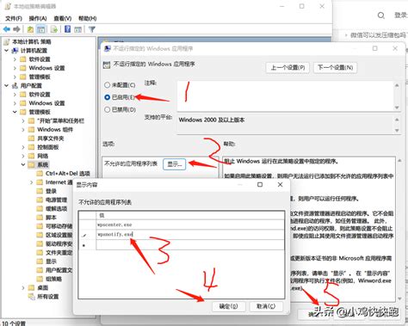Image resolution: width=408 pixels, height=326 pixels.
Task: Click the 确定(O) button in 显示内容 dialog
Action: pyautogui.click(x=229, y=306)
